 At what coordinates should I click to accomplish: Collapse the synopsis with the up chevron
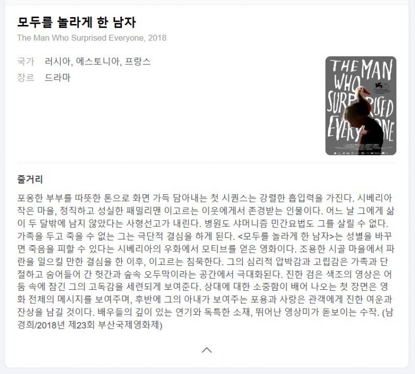pyautogui.click(x=206, y=350)
